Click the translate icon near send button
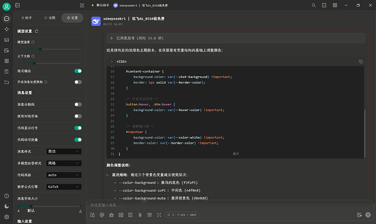 pyautogui.click(x=359, y=215)
